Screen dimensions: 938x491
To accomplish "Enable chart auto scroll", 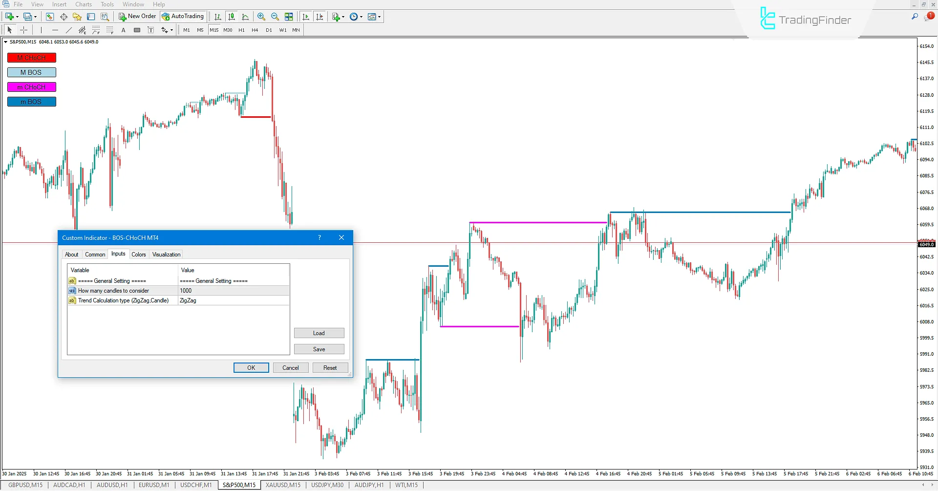I will pyautogui.click(x=306, y=16).
